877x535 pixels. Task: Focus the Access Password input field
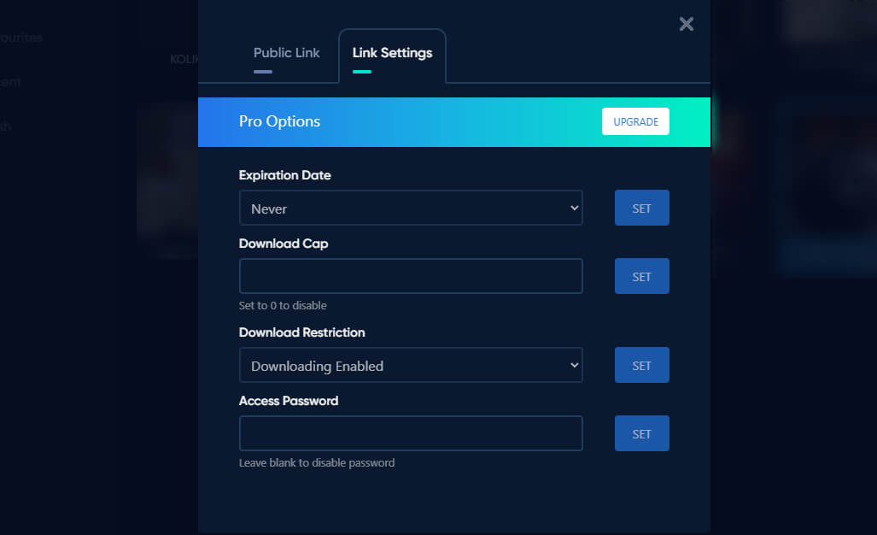(411, 433)
